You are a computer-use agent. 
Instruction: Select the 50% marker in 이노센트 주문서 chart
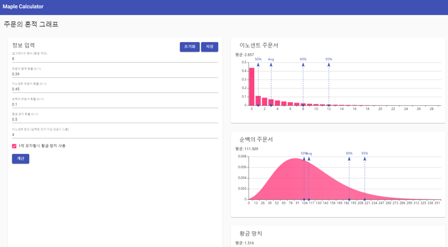[x=258, y=59]
